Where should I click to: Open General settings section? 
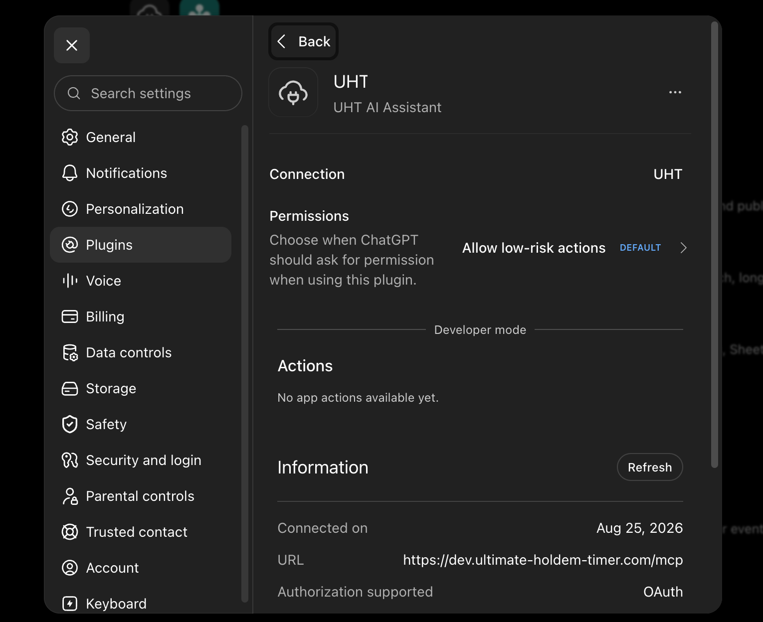(141, 137)
